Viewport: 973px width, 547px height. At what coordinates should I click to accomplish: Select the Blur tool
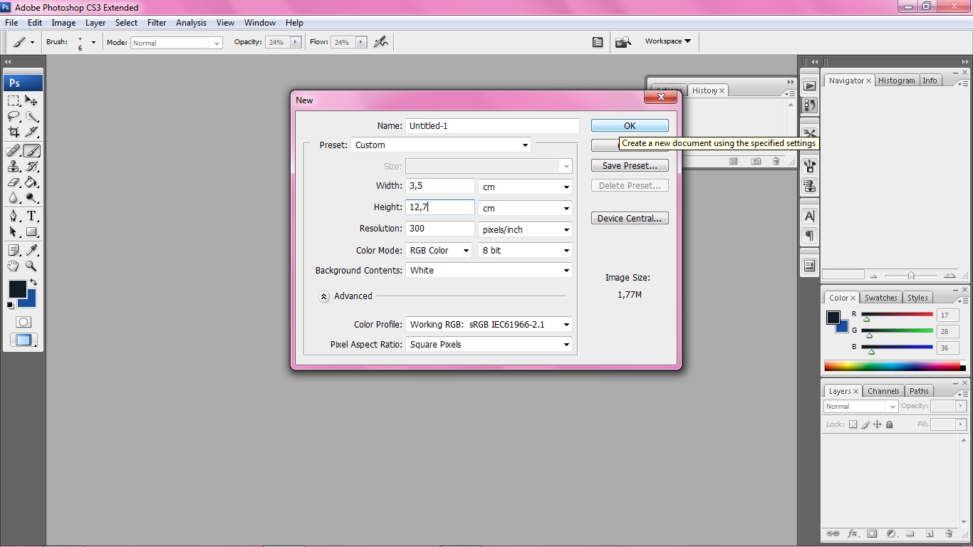(14, 199)
